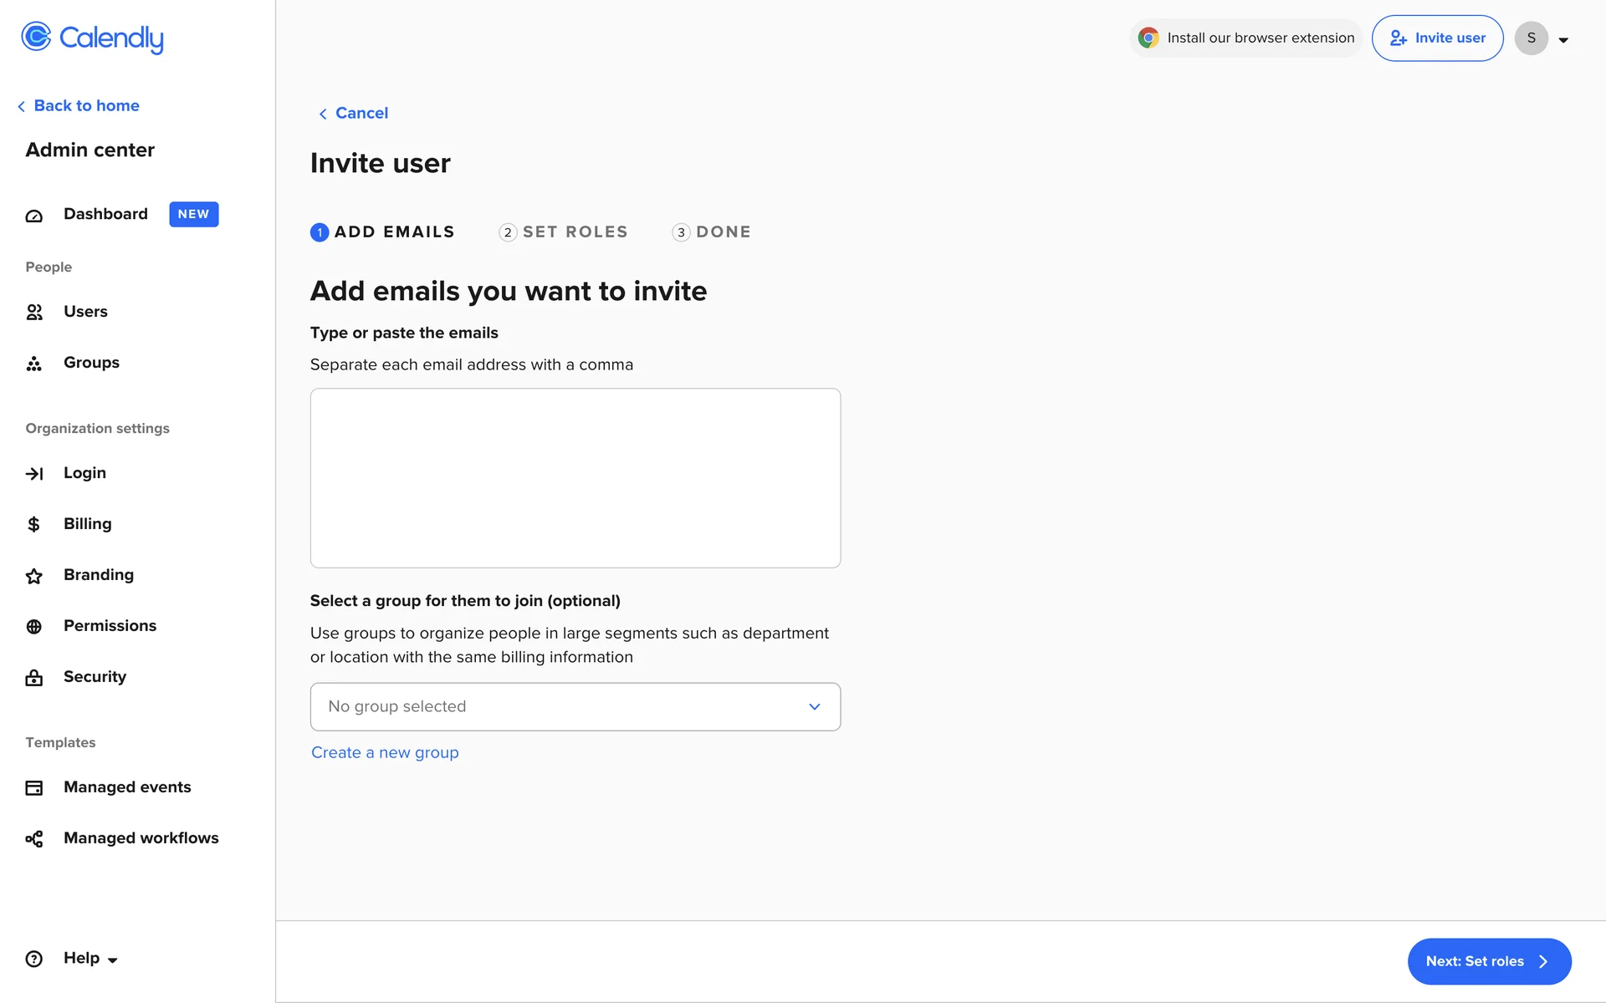Expand the No group selected dropdown

pyautogui.click(x=575, y=707)
